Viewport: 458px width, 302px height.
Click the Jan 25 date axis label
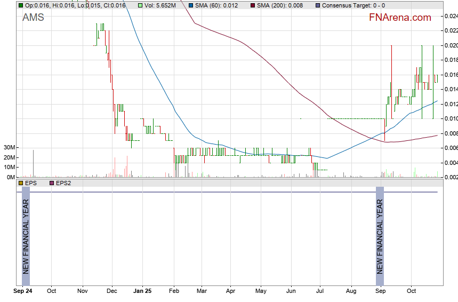[x=142, y=291]
